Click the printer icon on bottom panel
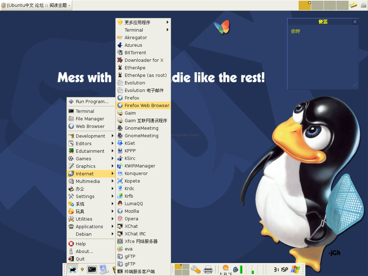 pyautogui.click(x=208, y=270)
